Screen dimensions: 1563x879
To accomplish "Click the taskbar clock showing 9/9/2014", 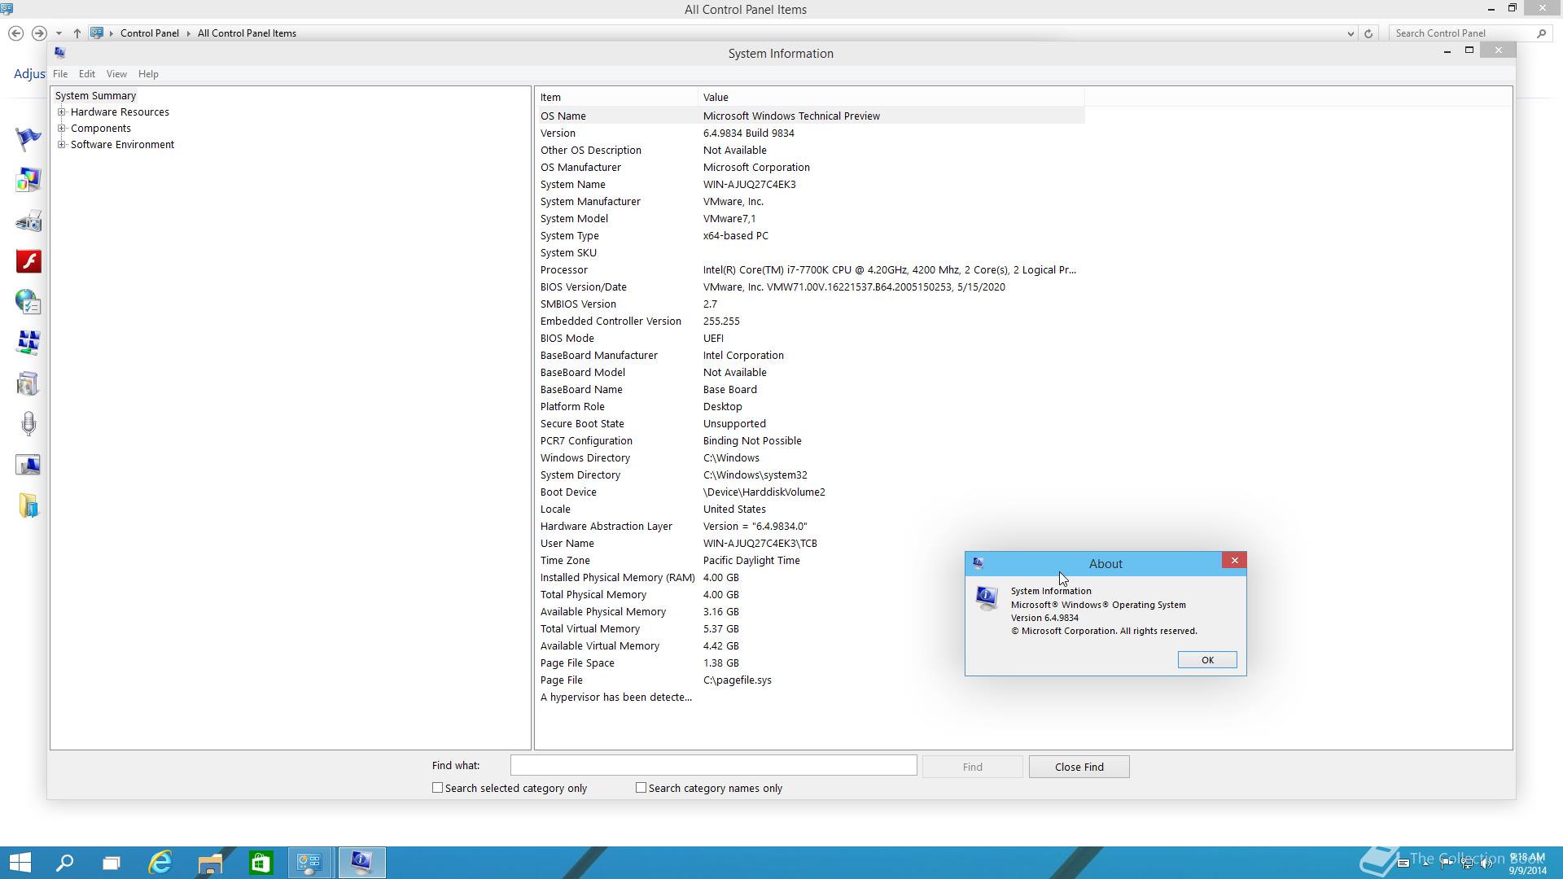I will (1526, 864).
